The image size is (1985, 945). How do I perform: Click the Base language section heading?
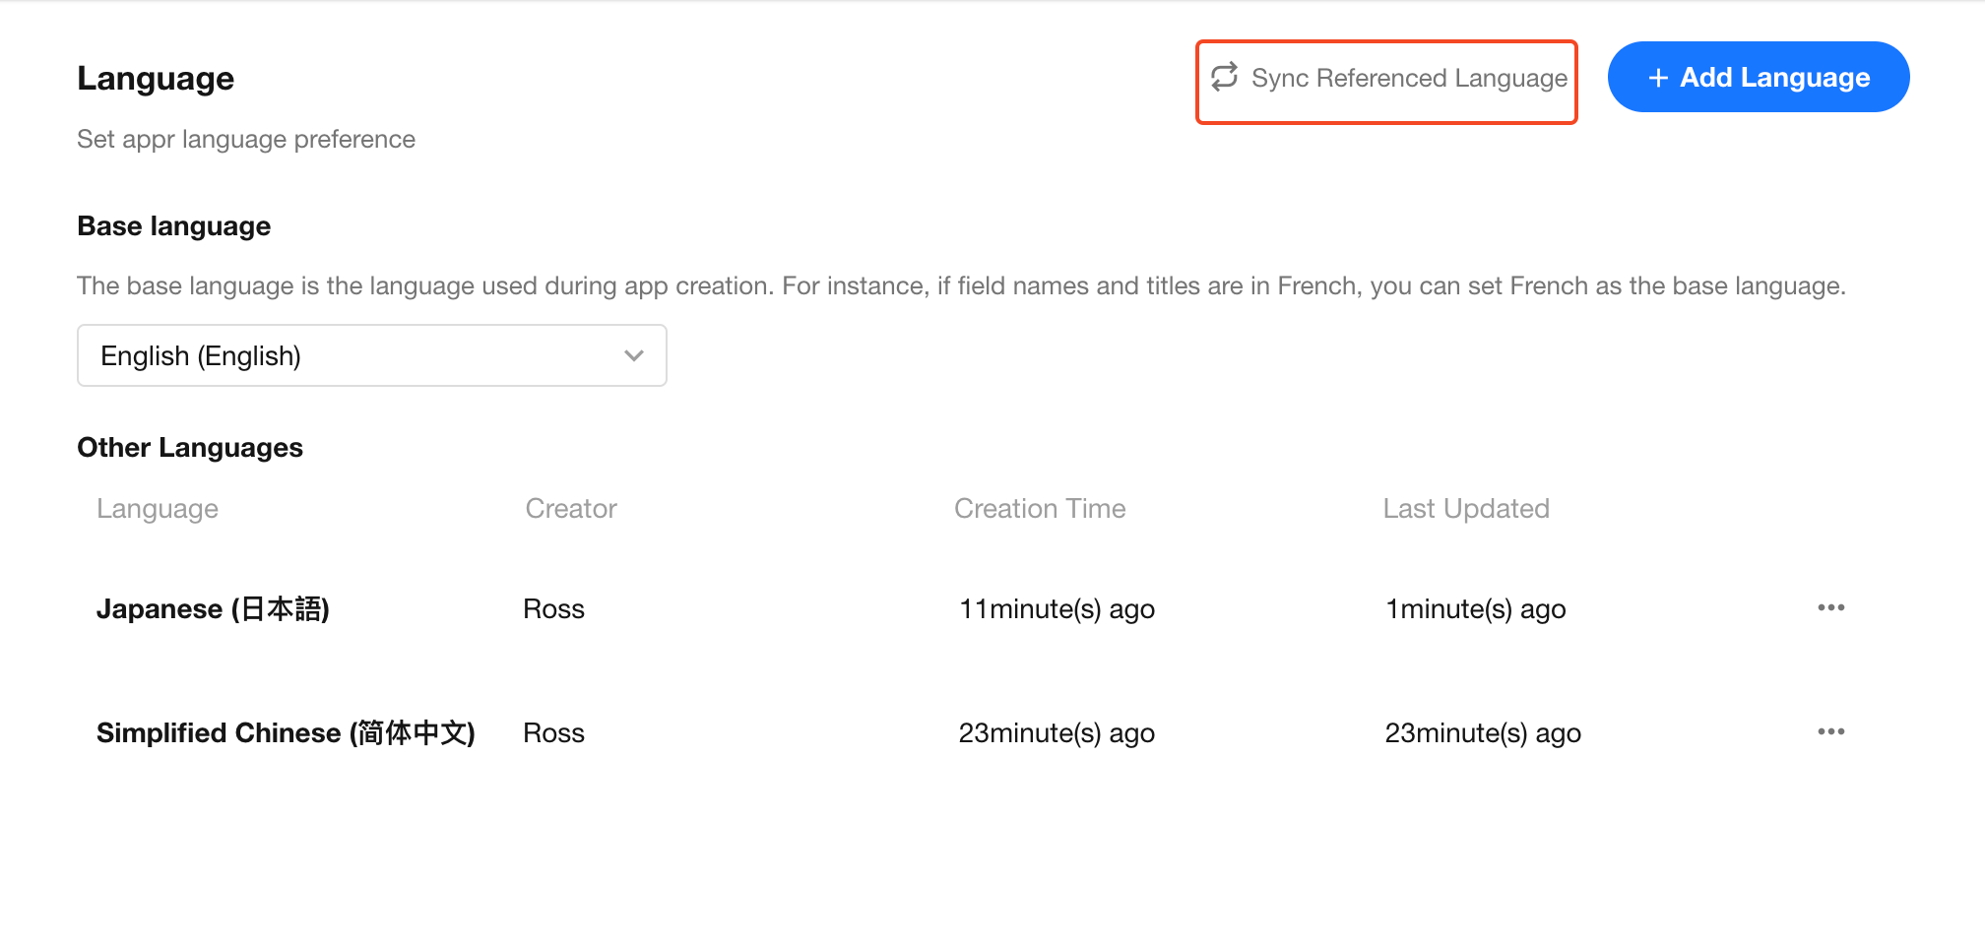(174, 226)
